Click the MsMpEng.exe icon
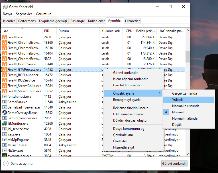This screenshot has height=173, width=218. [5, 140]
